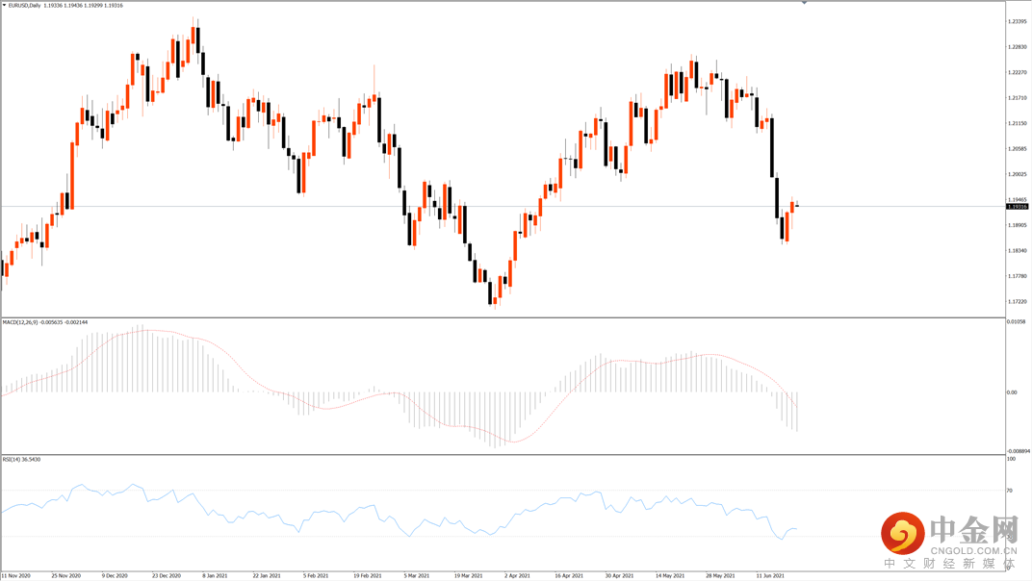The width and height of the screenshot is (1032, 581).
Task: Click the 1.23395 price axis label
Action: pos(1018,22)
